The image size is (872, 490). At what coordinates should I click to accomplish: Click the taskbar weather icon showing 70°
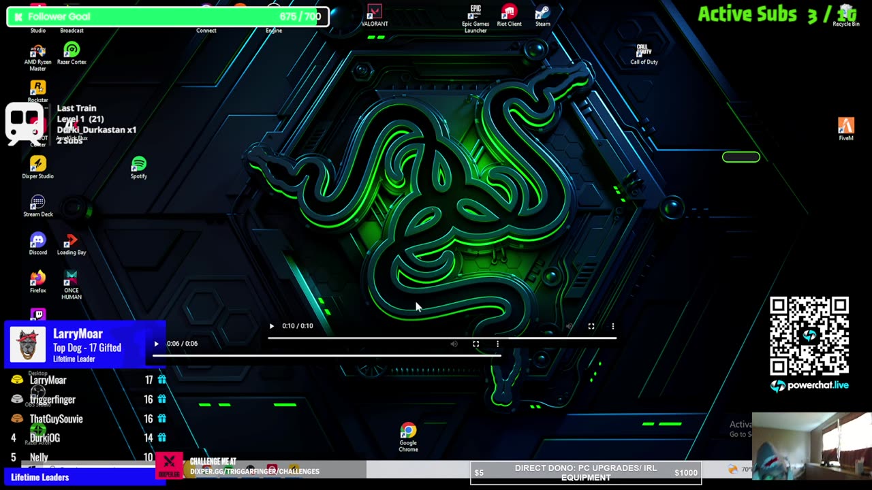pos(733,469)
